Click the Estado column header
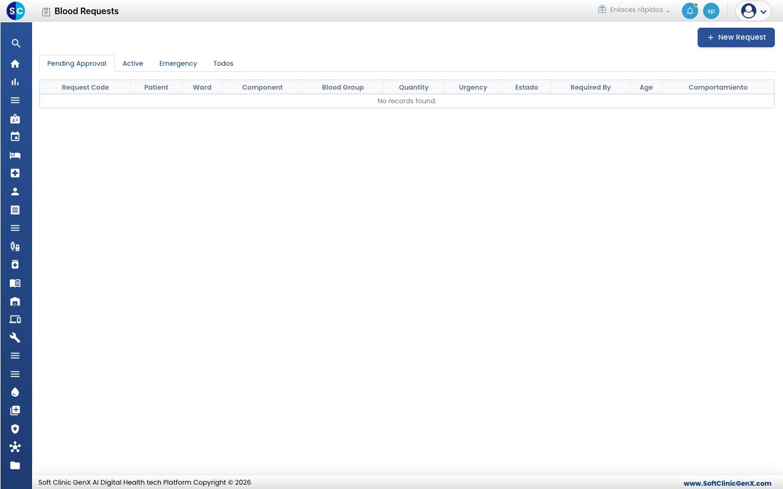Image resolution: width=783 pixels, height=489 pixels. pyautogui.click(x=527, y=87)
